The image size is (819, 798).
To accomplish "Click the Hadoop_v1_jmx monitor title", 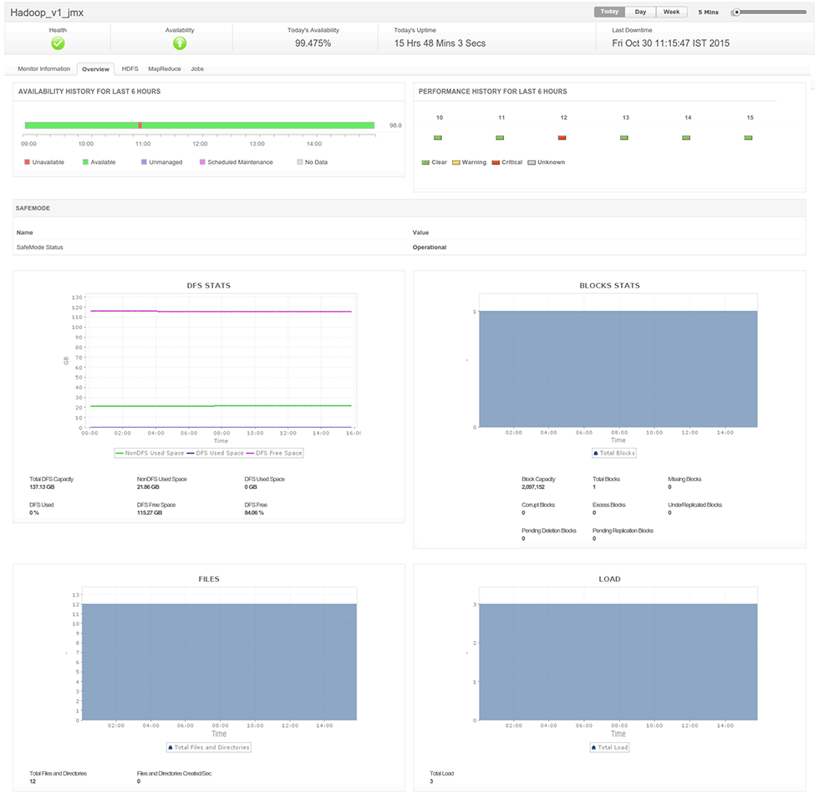I will pyautogui.click(x=47, y=13).
